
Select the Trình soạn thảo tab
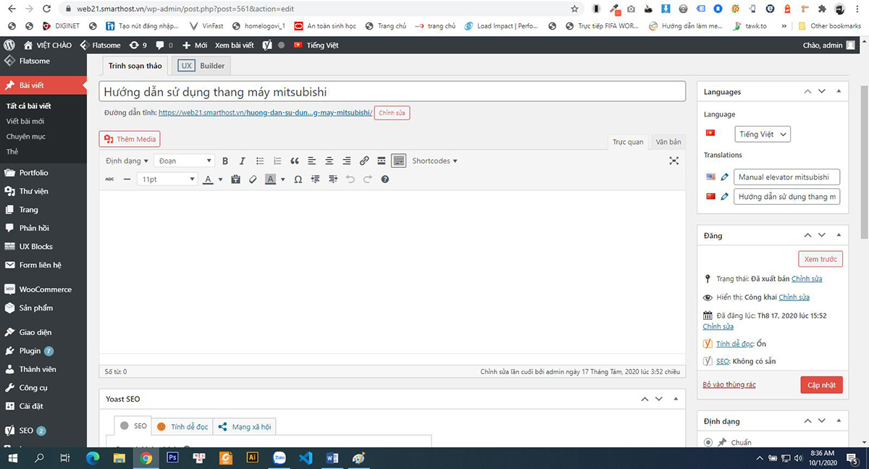[135, 66]
